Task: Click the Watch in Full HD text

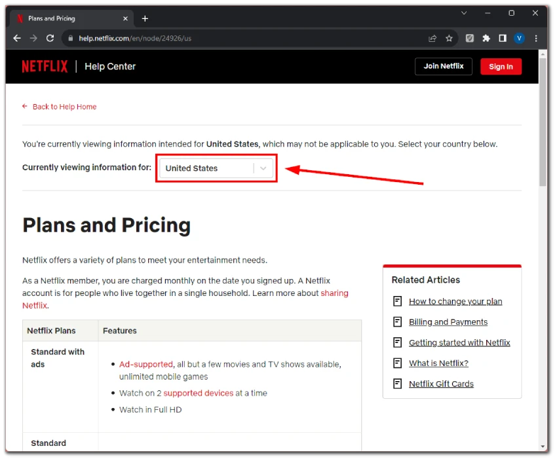Action: (x=150, y=409)
